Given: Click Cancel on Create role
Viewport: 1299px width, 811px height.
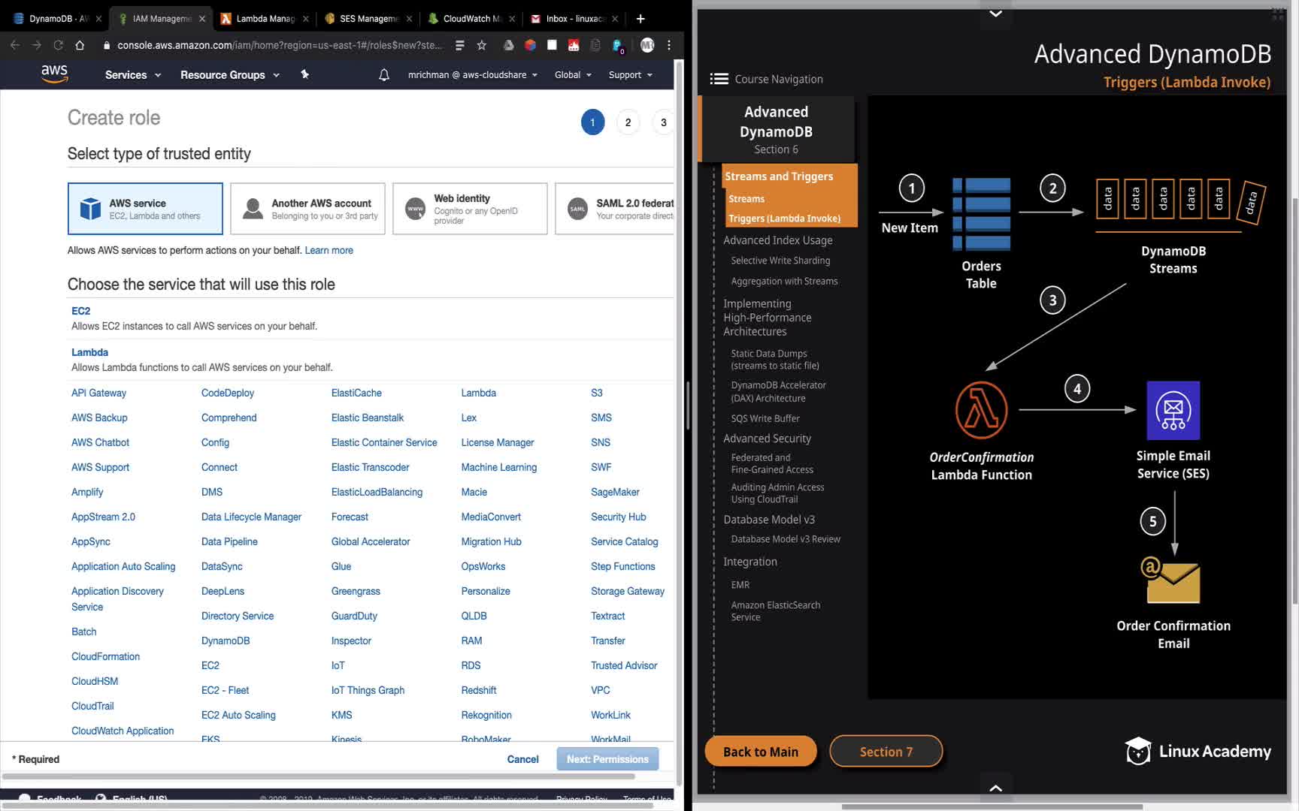Looking at the screenshot, I should 522,759.
